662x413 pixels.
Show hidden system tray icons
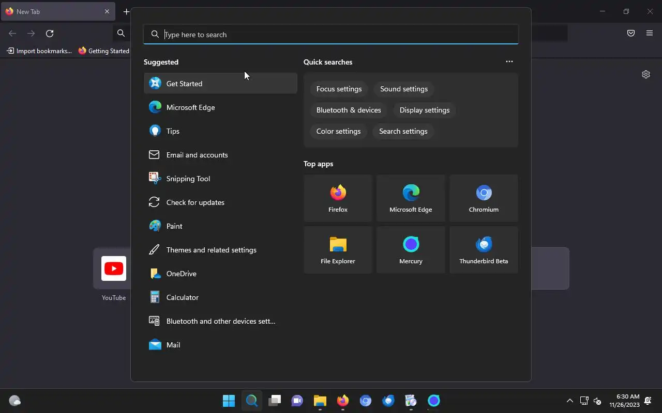(x=569, y=401)
